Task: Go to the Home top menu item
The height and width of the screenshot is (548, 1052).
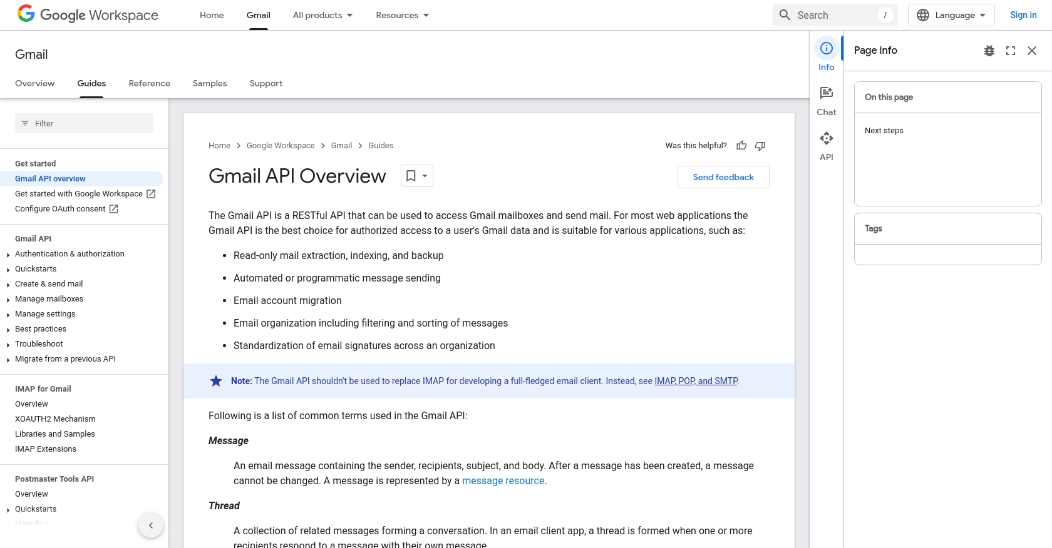Action: pos(212,15)
